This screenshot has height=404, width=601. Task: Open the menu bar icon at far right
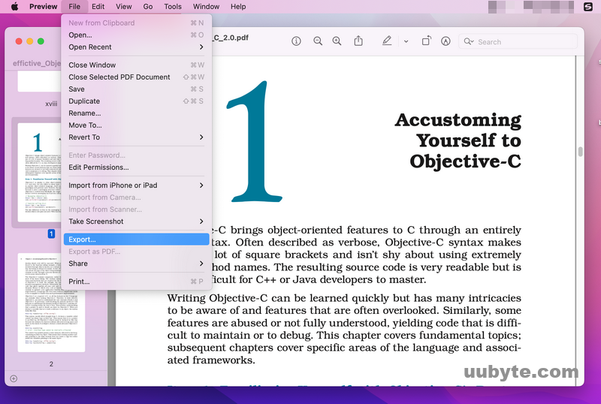click(588, 7)
